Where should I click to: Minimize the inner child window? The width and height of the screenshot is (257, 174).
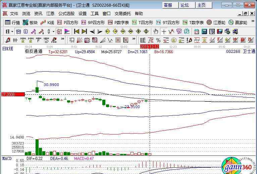pyautogui.click(x=240, y=14)
